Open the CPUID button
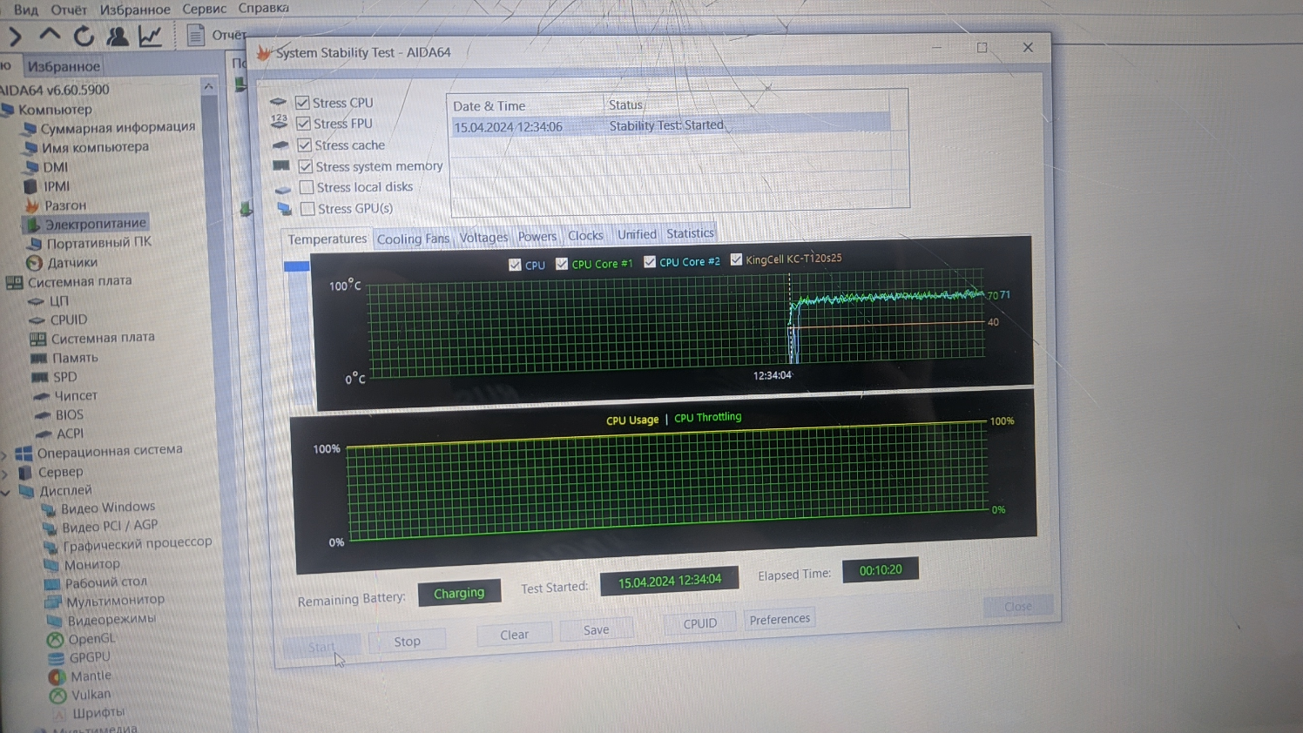Viewport: 1303px width, 733px height. (699, 623)
